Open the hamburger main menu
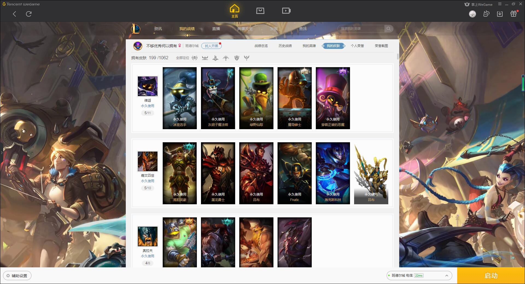Screen dimensions: 525x284 point(500,4)
